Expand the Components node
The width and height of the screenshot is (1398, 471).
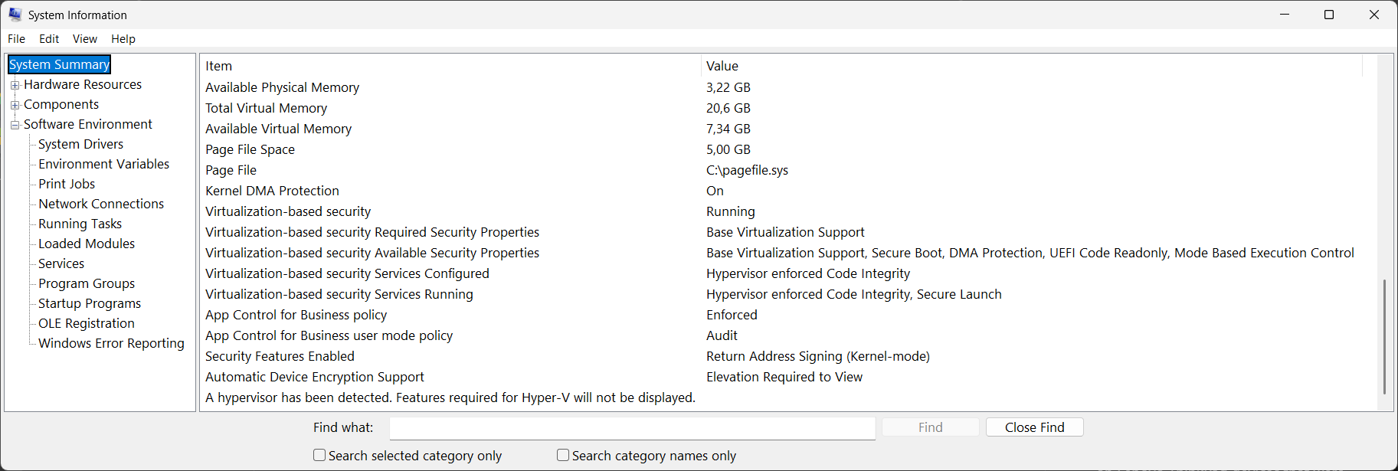click(x=15, y=105)
